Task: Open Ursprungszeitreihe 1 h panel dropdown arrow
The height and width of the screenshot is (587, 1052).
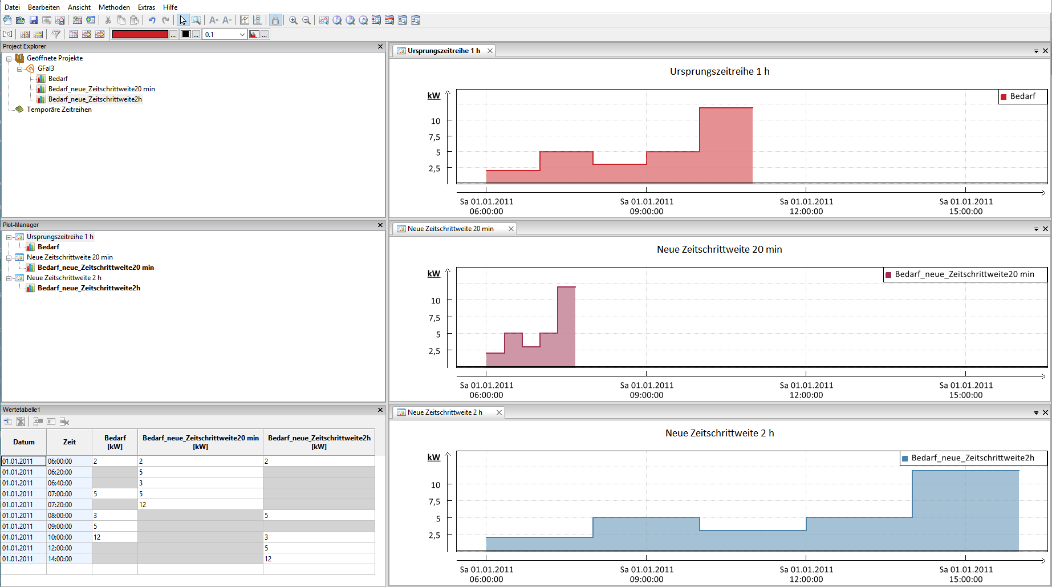Action: 1036,51
